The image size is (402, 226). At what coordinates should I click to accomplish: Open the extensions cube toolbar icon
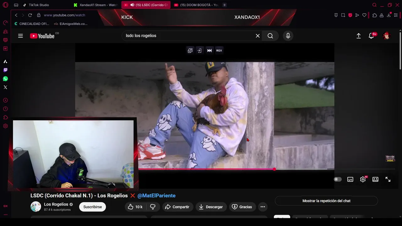(x=375, y=15)
